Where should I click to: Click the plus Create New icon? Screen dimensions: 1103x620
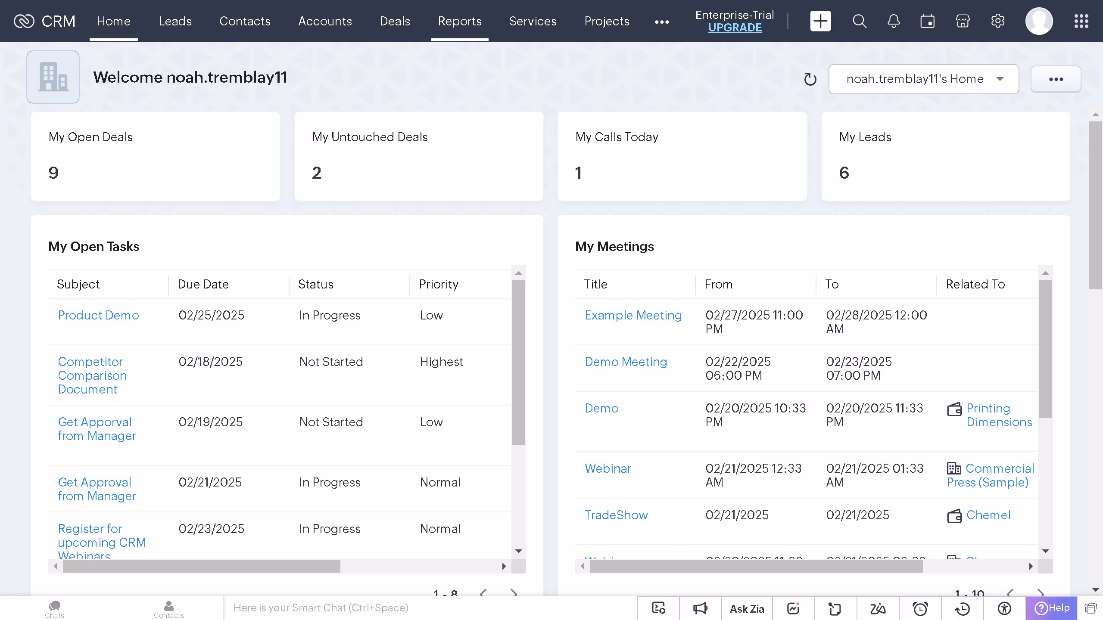click(820, 21)
